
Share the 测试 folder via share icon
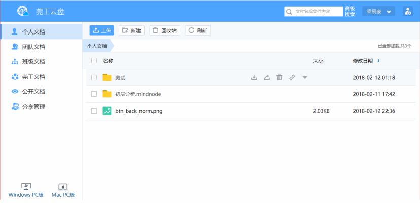coord(266,78)
